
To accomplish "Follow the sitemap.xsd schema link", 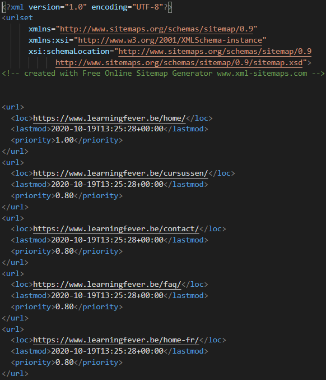I will [179, 63].
